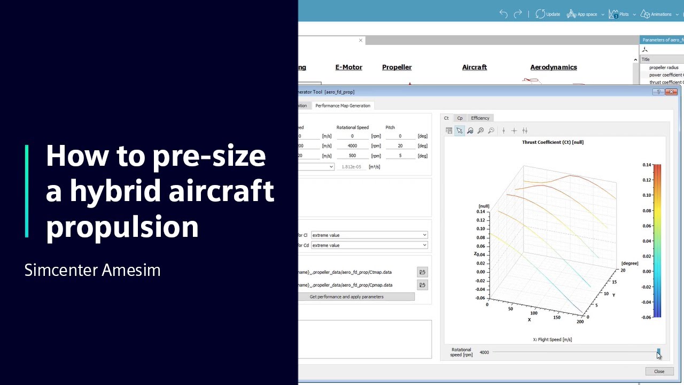Click the Ctmap.data file path field
This screenshot has height=385, width=684.
pyautogui.click(x=356, y=272)
